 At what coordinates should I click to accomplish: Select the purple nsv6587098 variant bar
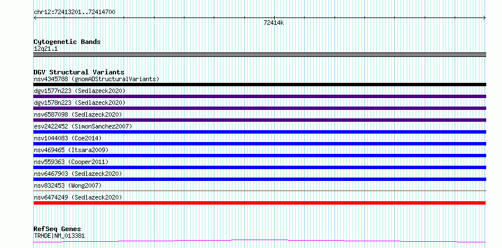259,120
